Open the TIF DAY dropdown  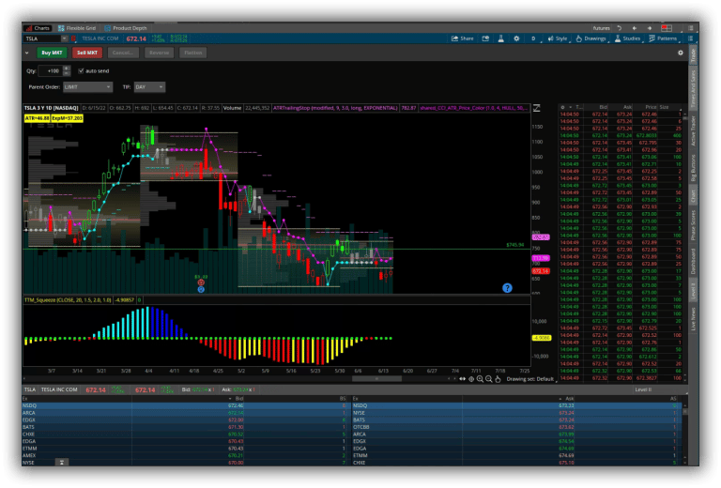click(x=150, y=86)
